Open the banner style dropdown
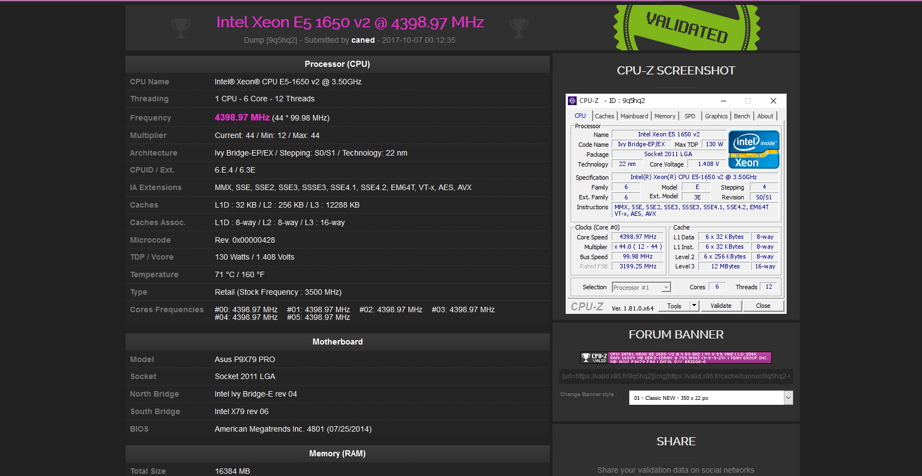Image resolution: width=922 pixels, height=476 pixels. 710,398
